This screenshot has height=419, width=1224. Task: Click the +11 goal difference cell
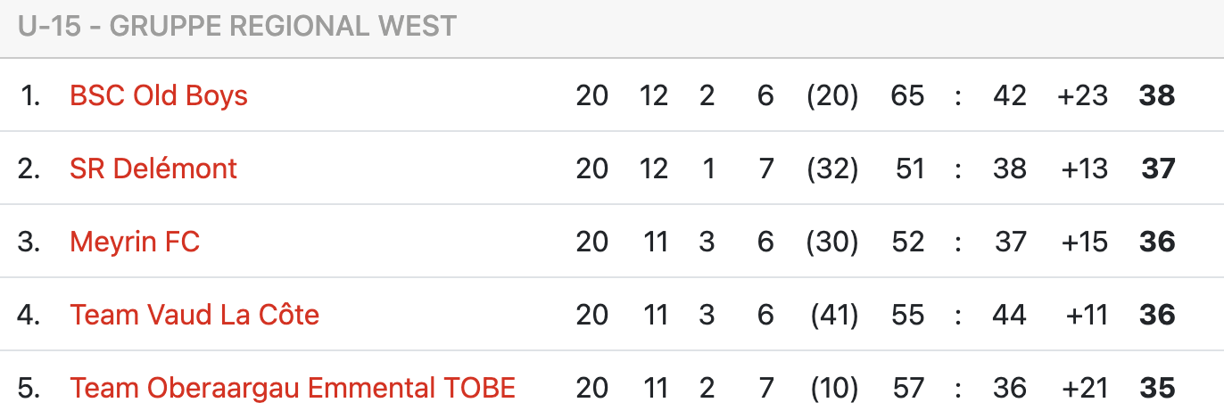click(x=1086, y=315)
